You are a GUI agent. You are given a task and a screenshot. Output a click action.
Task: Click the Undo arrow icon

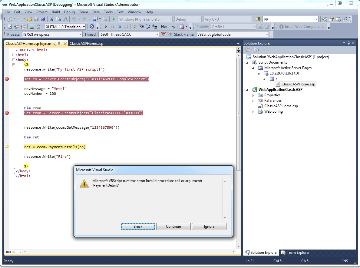click(x=74, y=19)
